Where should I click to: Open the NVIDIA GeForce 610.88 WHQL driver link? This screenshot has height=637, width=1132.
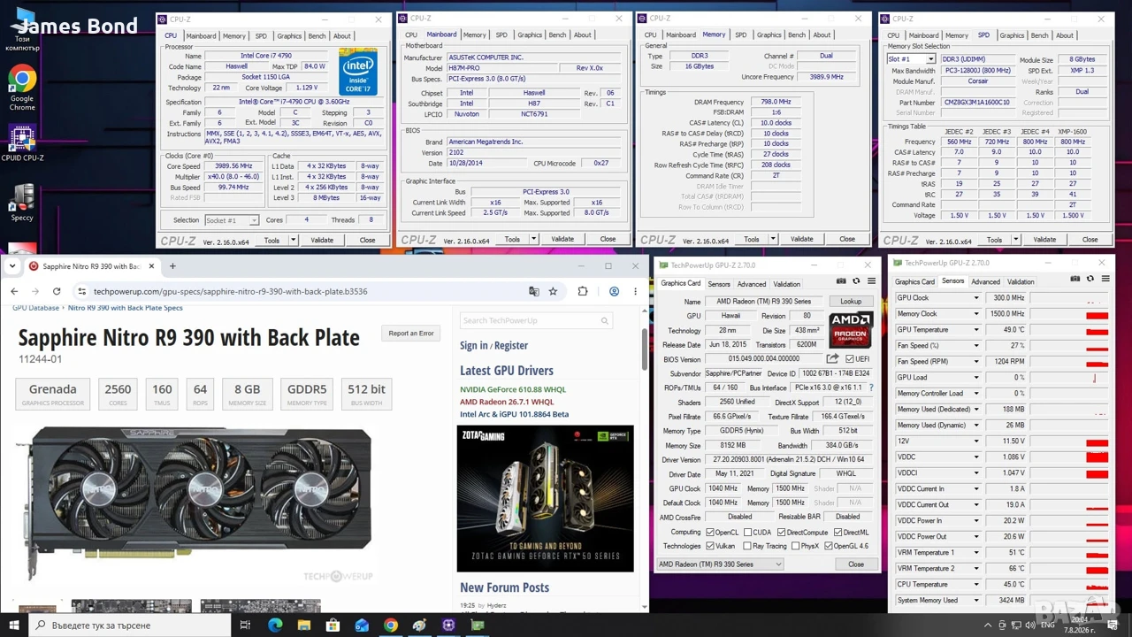(513, 389)
